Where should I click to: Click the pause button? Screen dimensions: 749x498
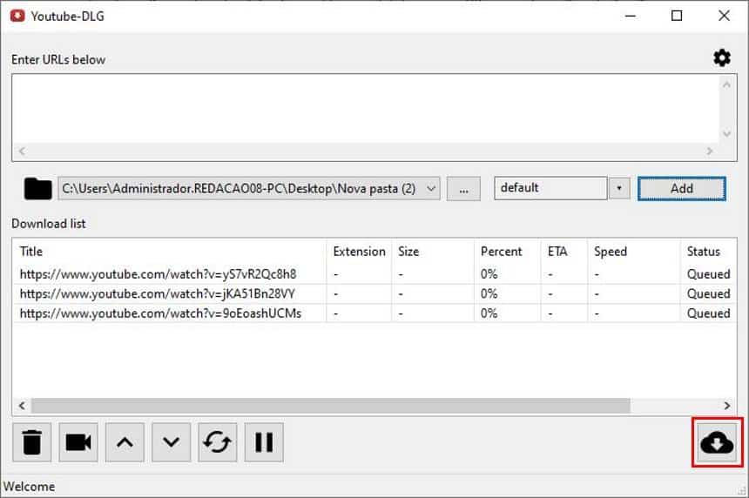(264, 442)
